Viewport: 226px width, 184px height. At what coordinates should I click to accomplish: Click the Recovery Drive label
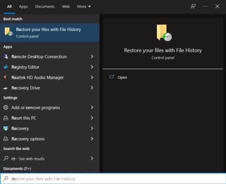coord(26,88)
